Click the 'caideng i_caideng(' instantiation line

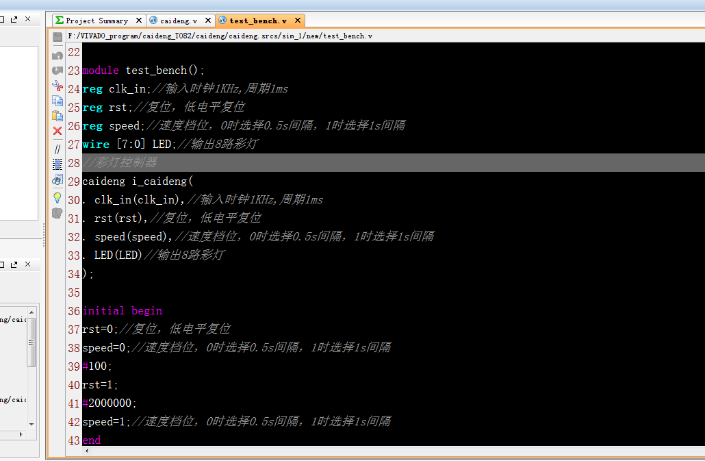point(138,182)
